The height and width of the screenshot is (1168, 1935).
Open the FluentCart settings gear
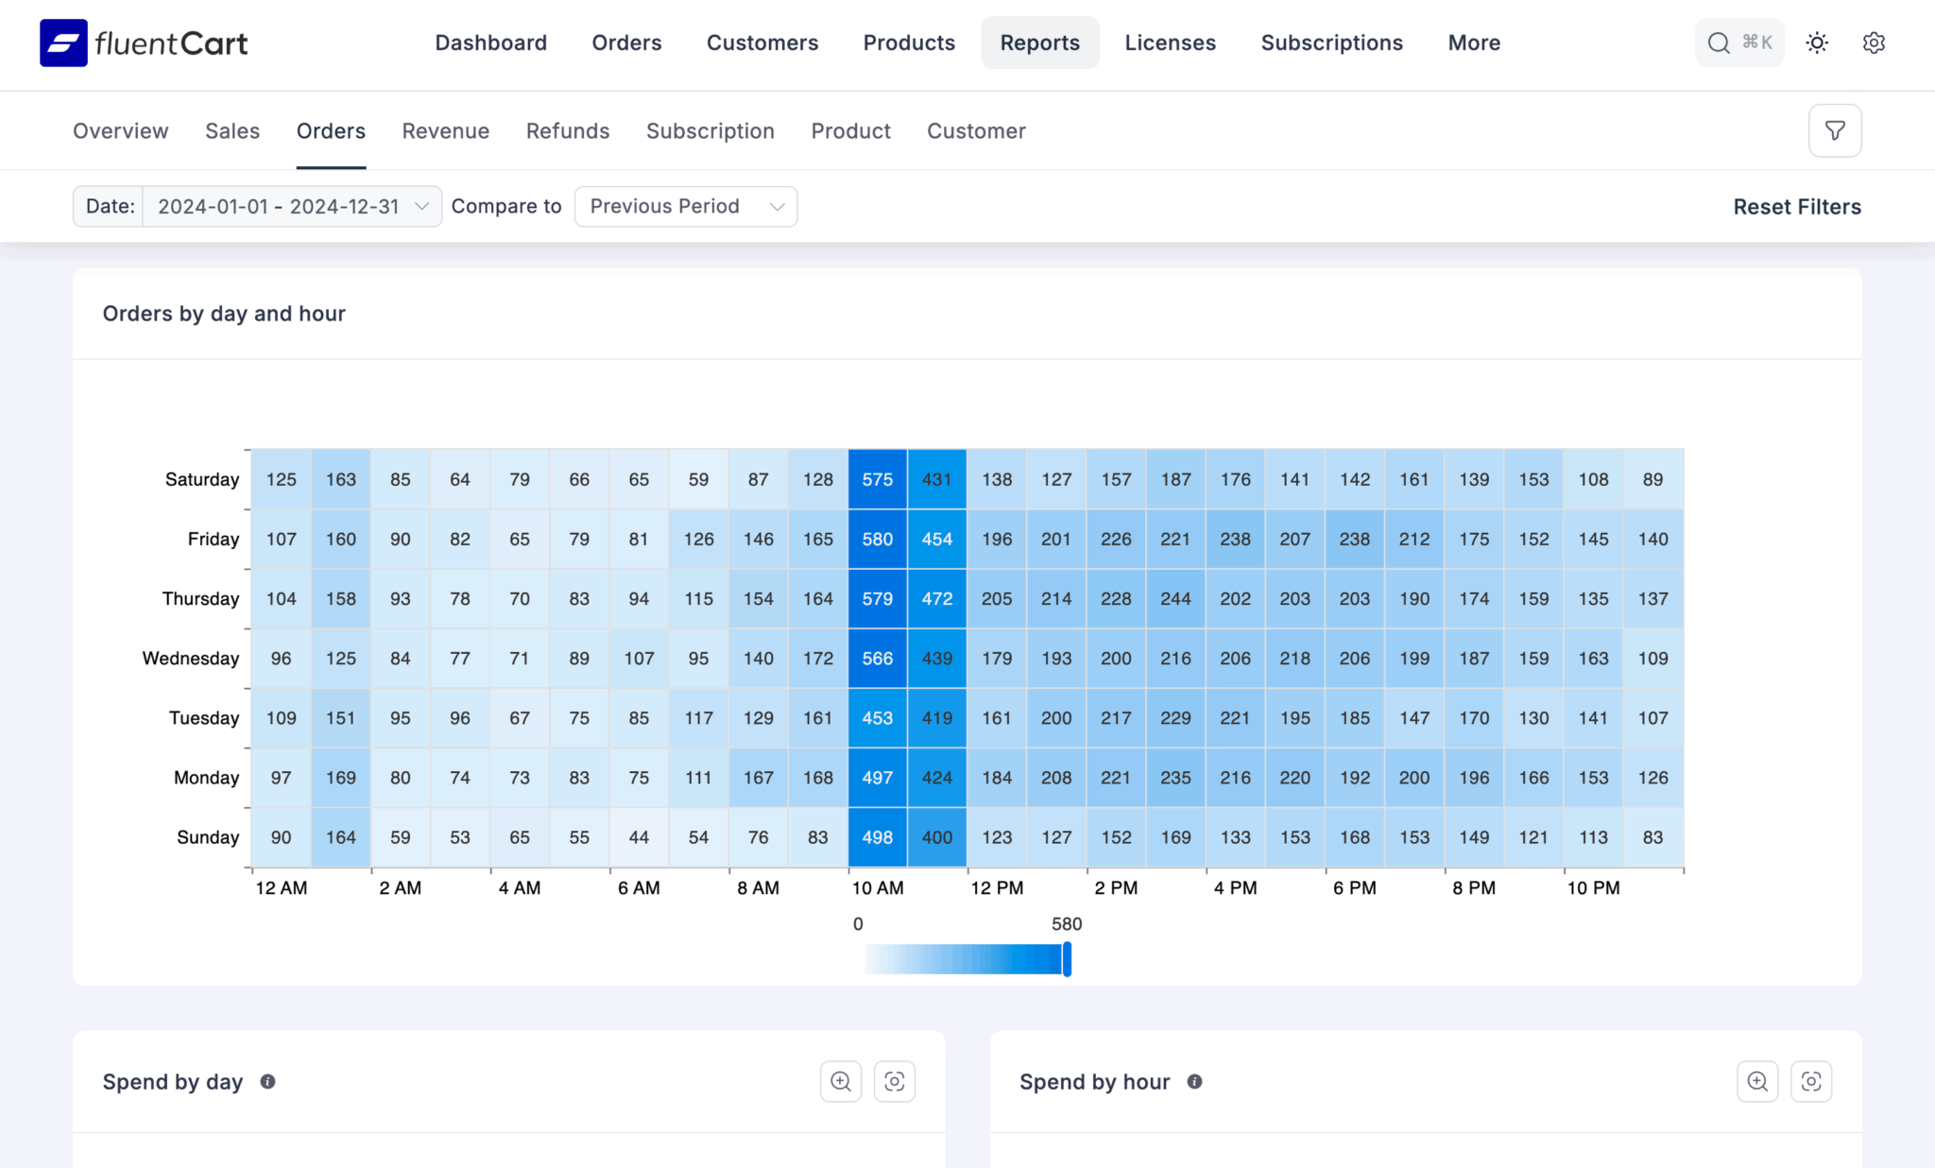point(1875,43)
